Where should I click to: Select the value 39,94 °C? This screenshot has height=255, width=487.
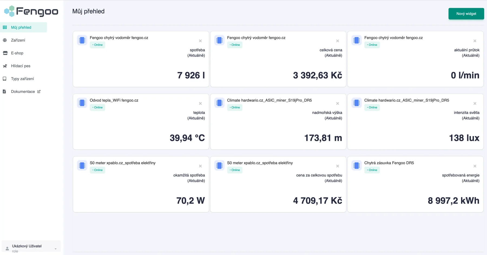click(x=187, y=138)
